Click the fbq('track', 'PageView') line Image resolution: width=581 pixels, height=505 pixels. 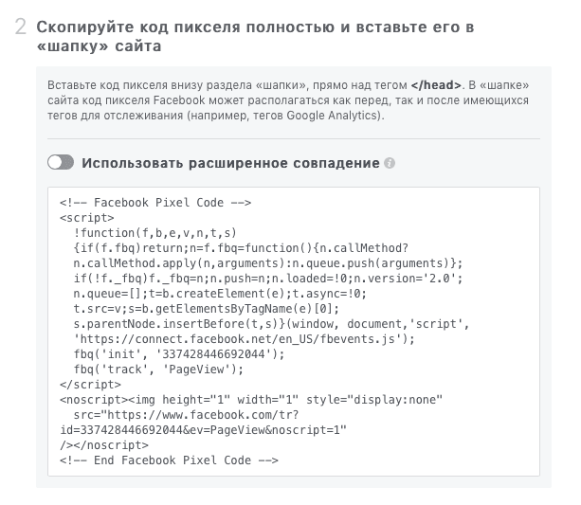(x=158, y=370)
